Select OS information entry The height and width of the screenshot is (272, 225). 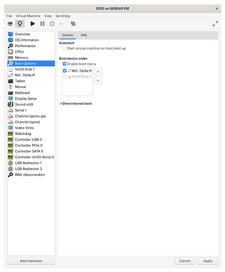click(x=31, y=40)
